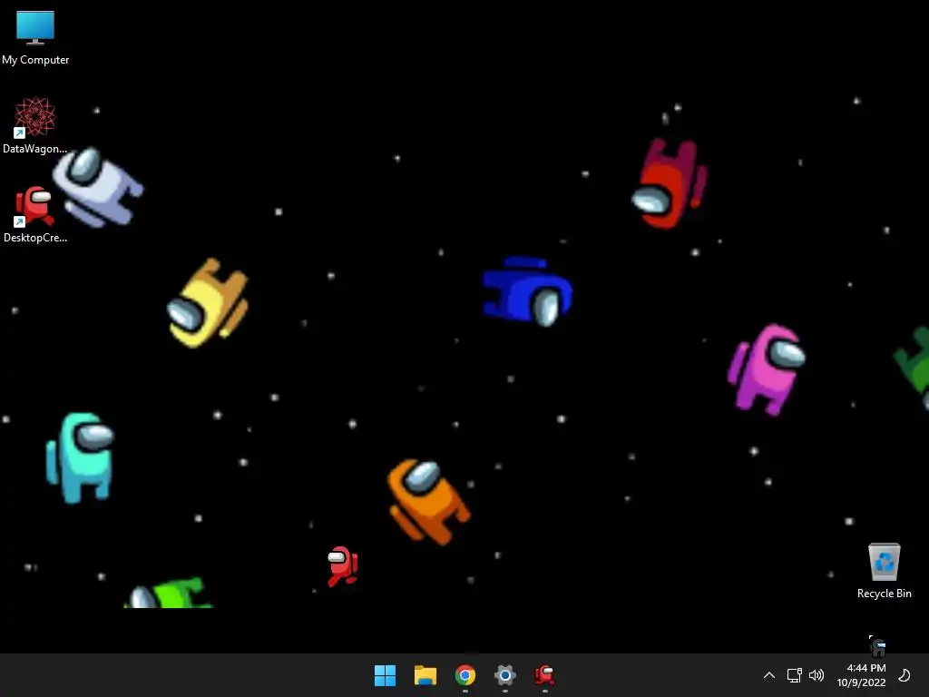Select the Recycle Bin on the desktop
The width and height of the screenshot is (929, 697).
pos(884,570)
